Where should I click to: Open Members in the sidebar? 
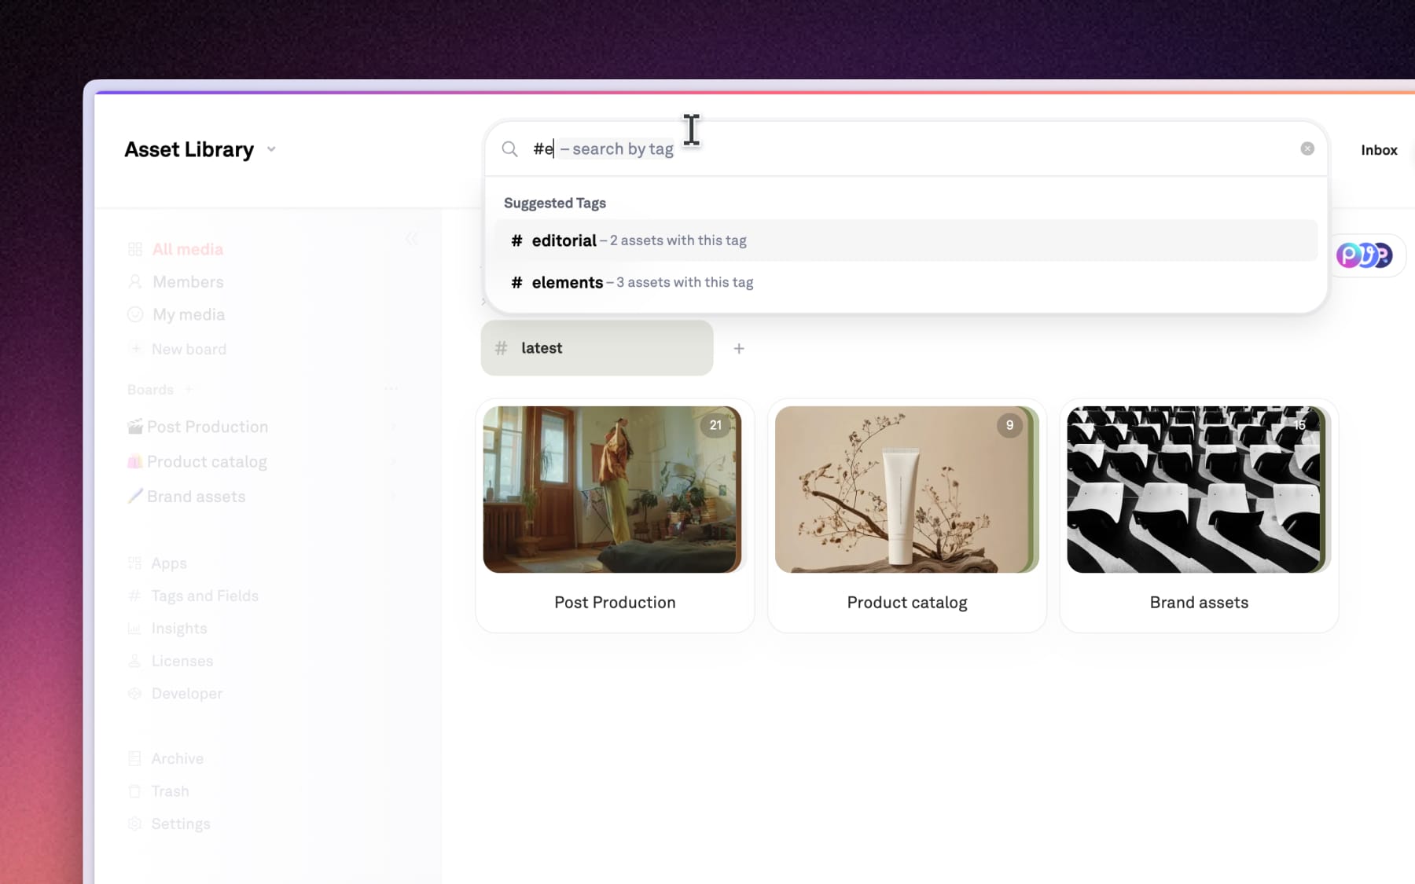(187, 282)
